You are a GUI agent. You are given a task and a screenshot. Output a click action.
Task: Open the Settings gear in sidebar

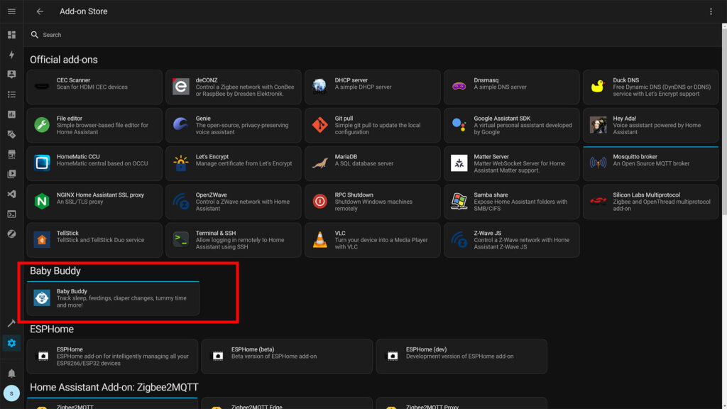click(x=11, y=344)
